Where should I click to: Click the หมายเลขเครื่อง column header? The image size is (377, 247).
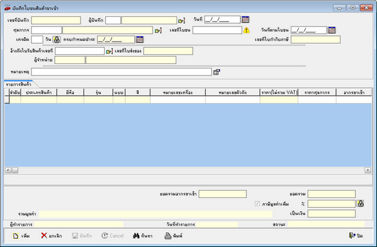[178, 92]
